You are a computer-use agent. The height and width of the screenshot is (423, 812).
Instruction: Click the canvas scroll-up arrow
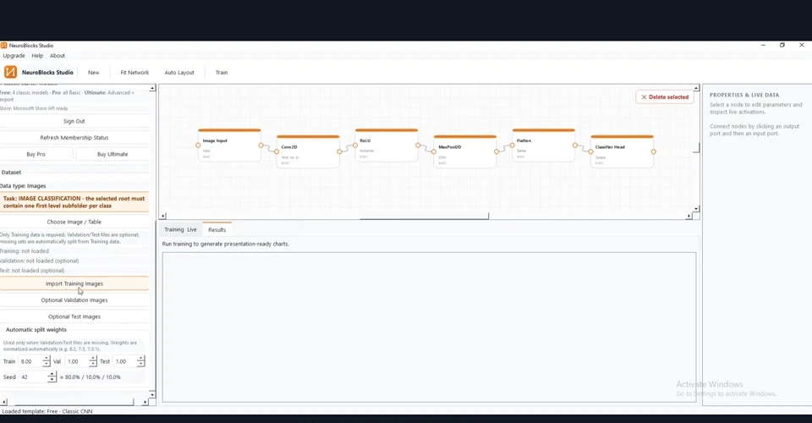(696, 88)
